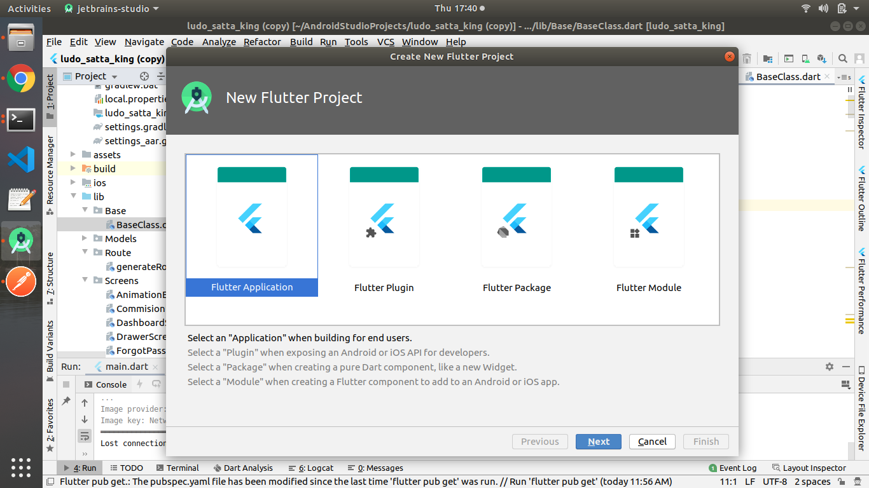The height and width of the screenshot is (488, 869).
Task: Select the BaseClass file in project tree
Action: [x=136, y=224]
